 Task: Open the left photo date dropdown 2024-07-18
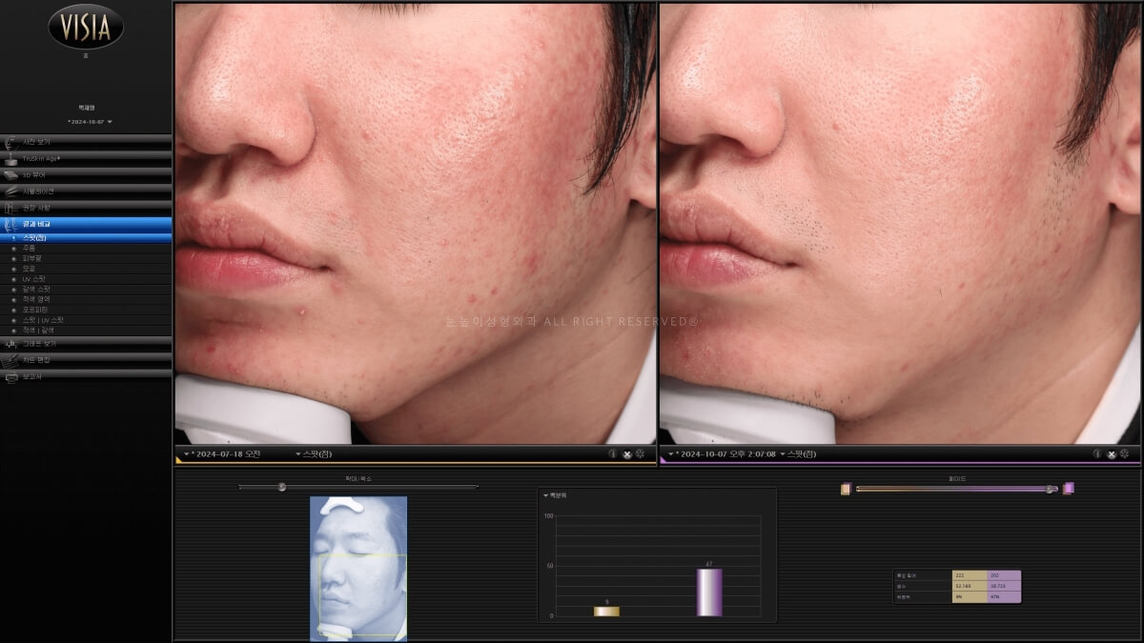tap(224, 454)
